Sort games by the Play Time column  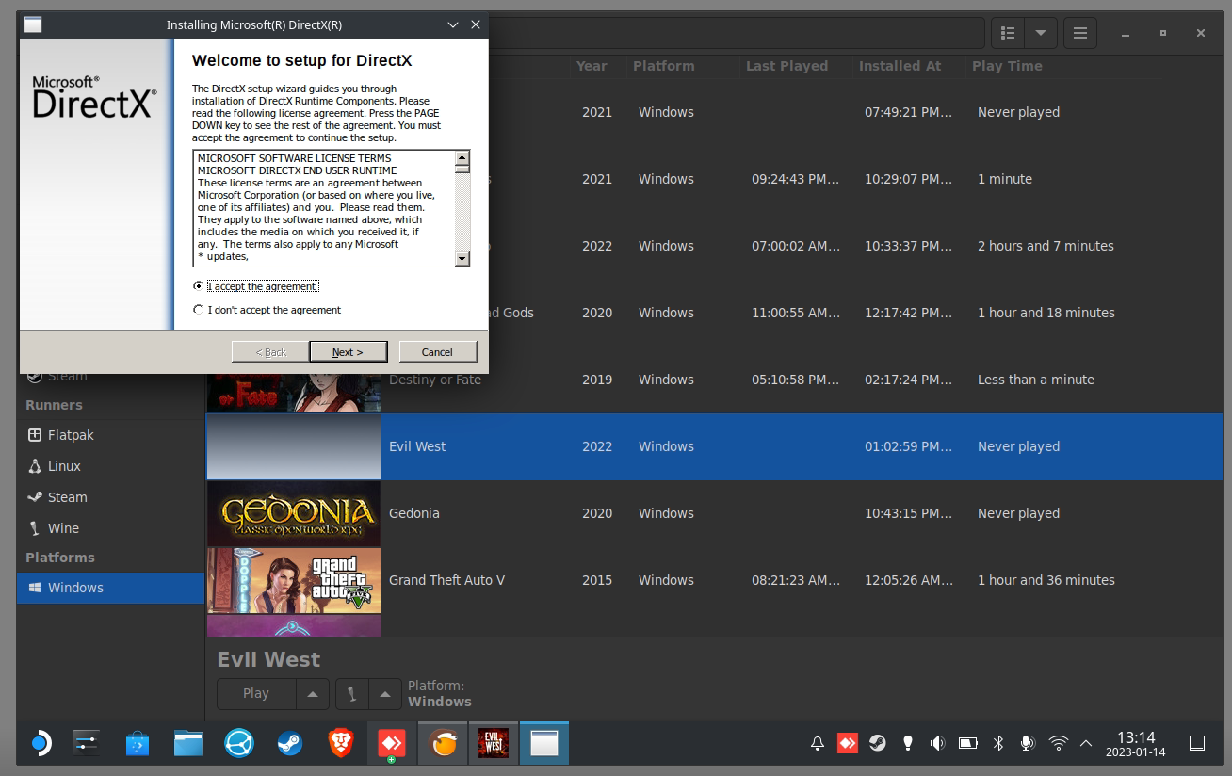coord(1007,66)
